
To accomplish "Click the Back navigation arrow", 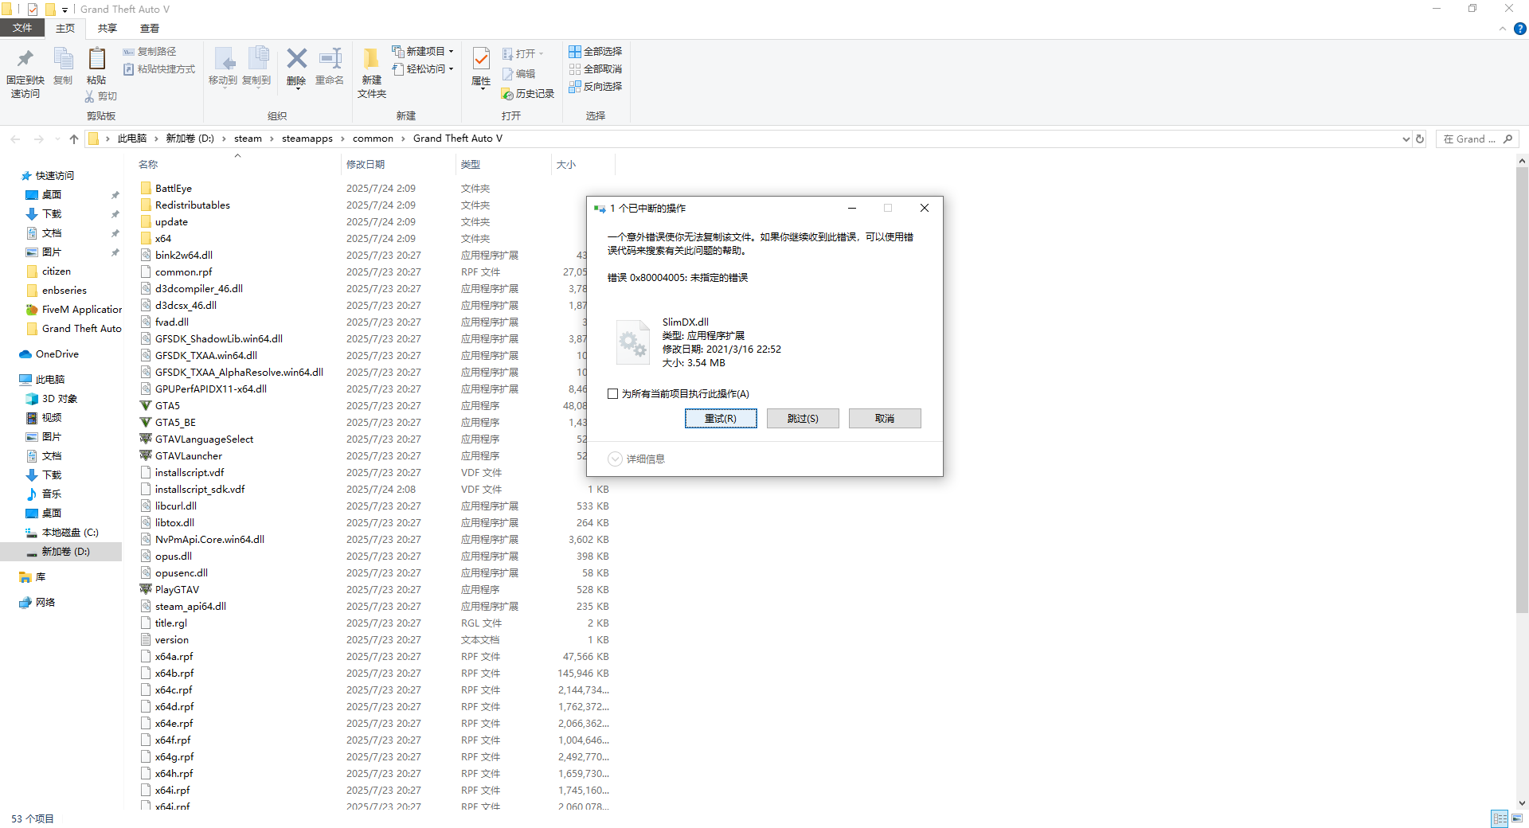I will (x=15, y=139).
